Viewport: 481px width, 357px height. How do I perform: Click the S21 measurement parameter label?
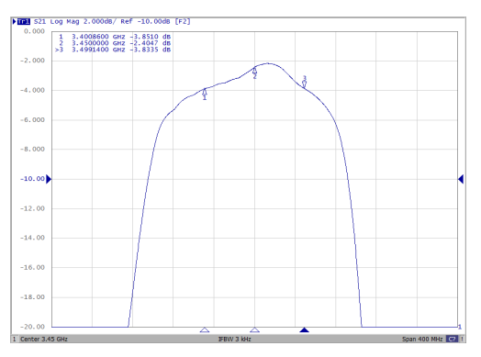point(39,21)
